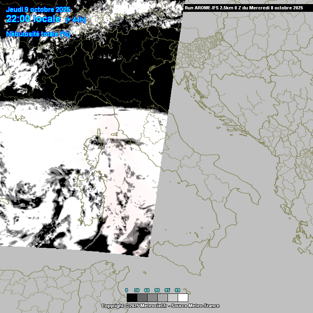
Task: Click the black 0% legend swatch
Action: 132,298
